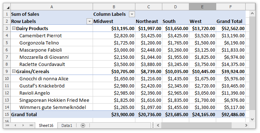Viewport: 260px width, 133px height.
Task: Click vertical scrollbar up arrow
Action: pyautogui.click(x=252, y=13)
